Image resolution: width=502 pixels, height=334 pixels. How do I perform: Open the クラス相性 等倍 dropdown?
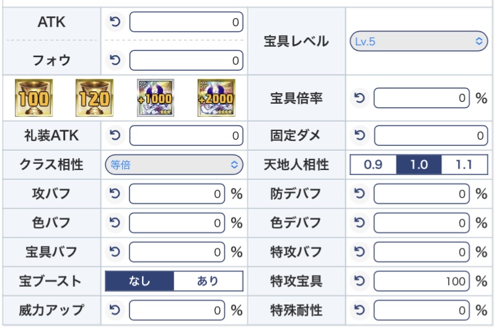[174, 165]
